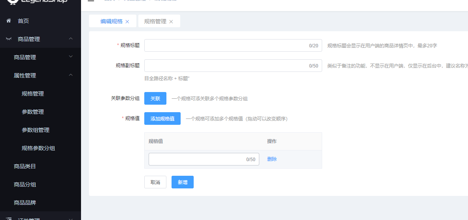Expand the 商品管理 submenu

71,57
